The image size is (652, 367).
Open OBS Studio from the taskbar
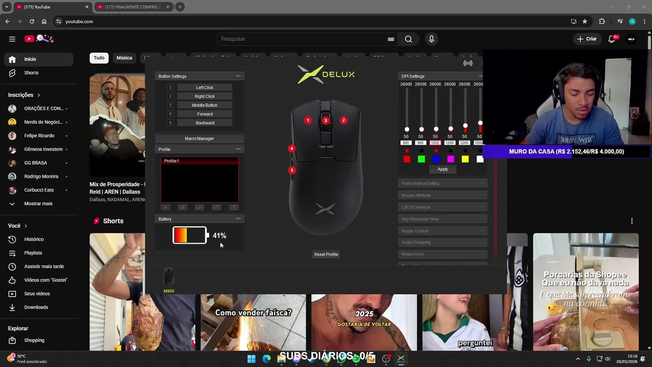[386, 359]
